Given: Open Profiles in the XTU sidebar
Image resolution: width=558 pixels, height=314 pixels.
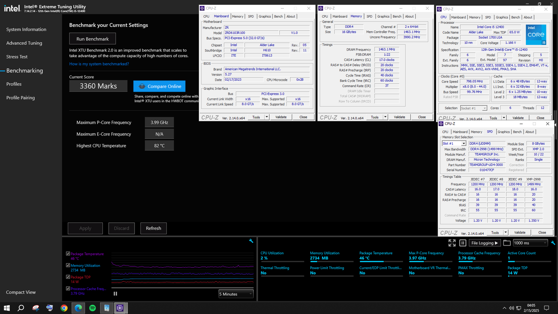Looking at the screenshot, I should pyautogui.click(x=14, y=84).
